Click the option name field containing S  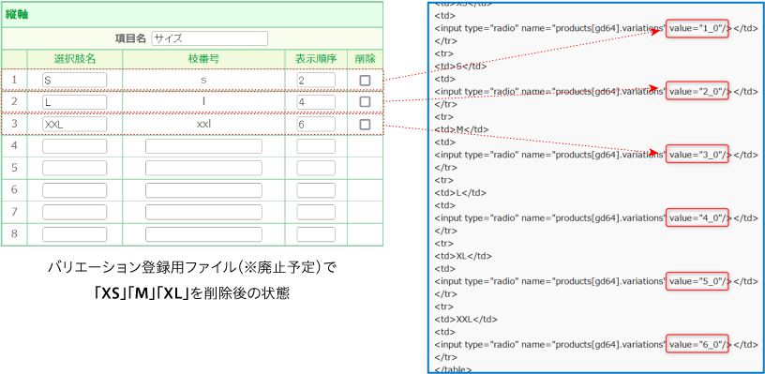tap(74, 81)
